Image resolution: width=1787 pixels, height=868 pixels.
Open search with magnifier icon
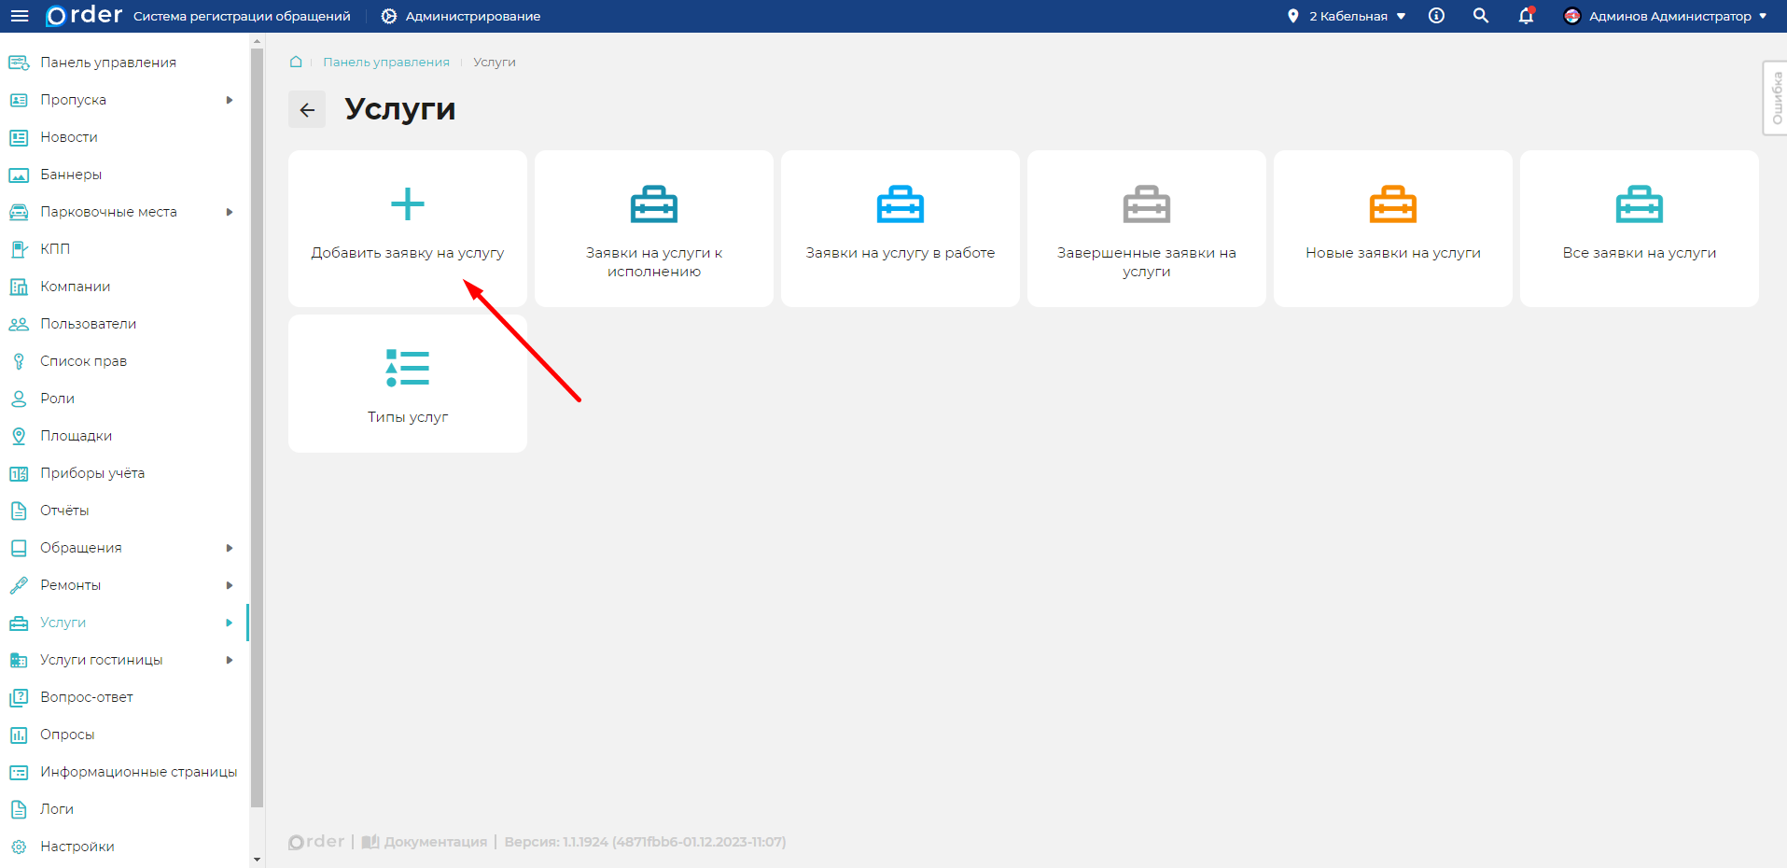(1481, 16)
